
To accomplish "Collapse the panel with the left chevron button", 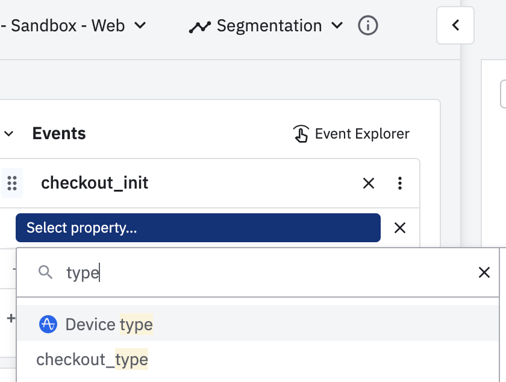I will tap(455, 25).
